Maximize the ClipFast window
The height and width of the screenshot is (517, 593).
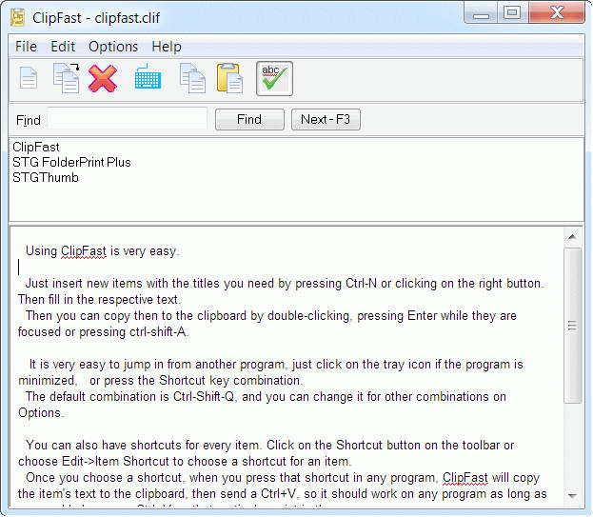point(512,14)
